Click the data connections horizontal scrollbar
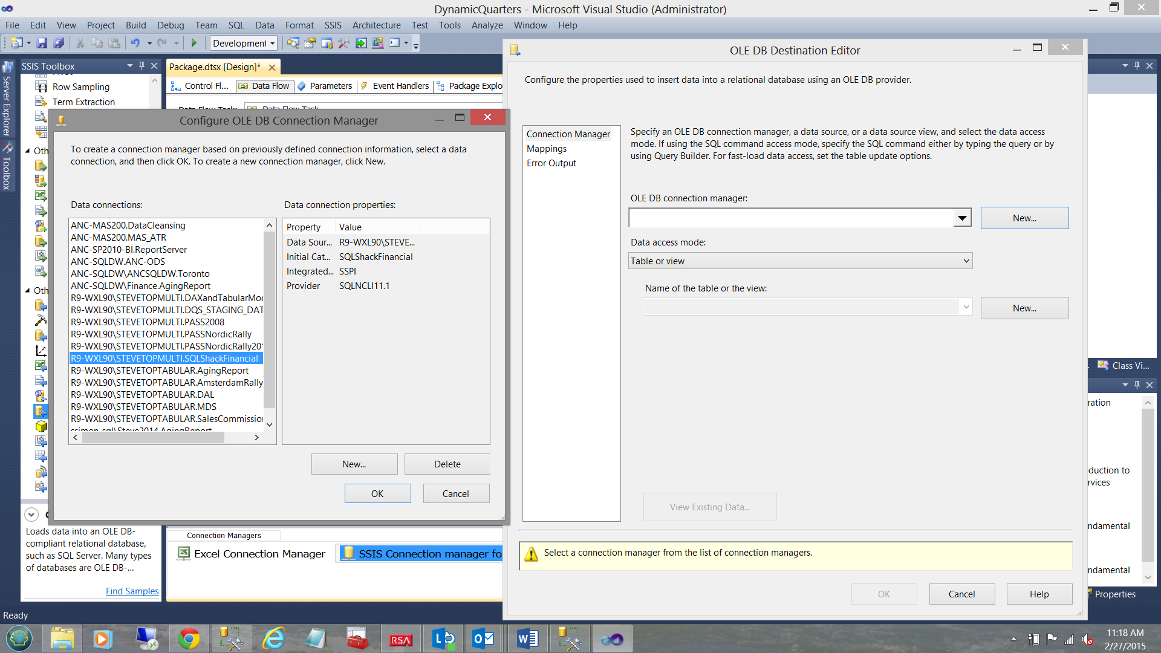The width and height of the screenshot is (1161, 653). (153, 437)
